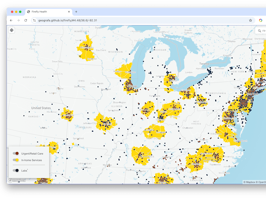Open the site information icon in the address bar

34,21
